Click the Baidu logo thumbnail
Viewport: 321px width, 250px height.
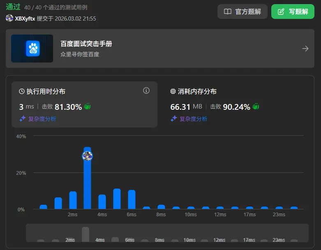[32, 49]
